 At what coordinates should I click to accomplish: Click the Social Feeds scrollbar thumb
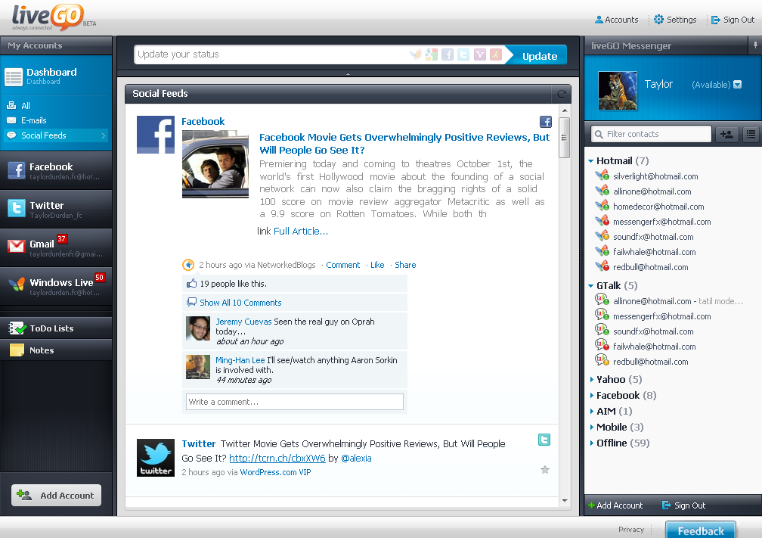(564, 138)
